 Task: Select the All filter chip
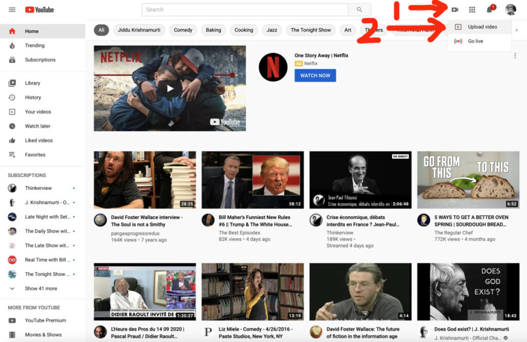coord(101,30)
